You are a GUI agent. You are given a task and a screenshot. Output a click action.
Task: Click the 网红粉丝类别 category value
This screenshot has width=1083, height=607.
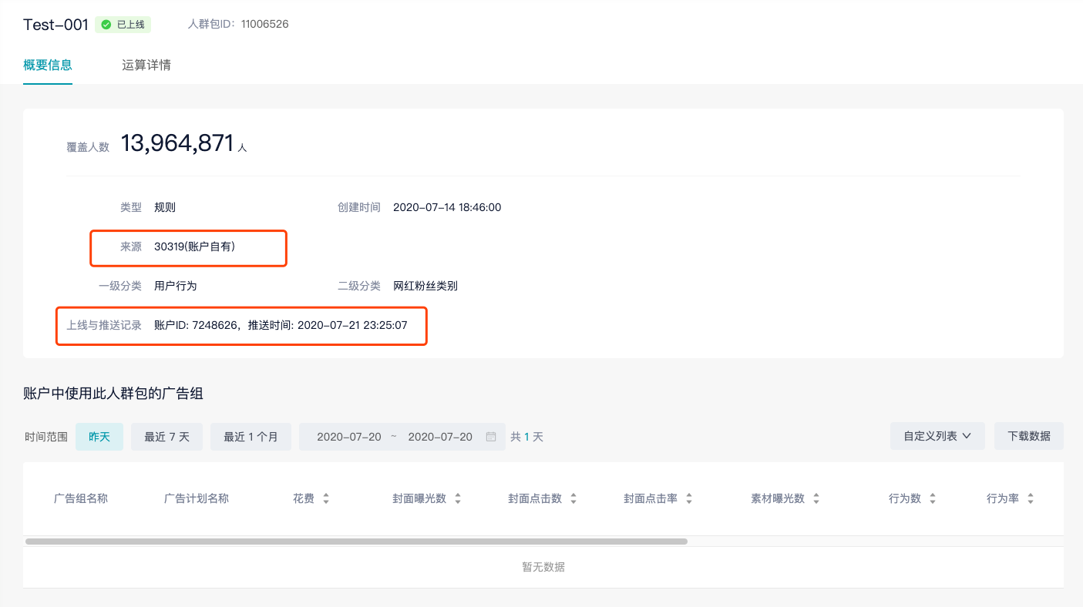click(x=425, y=286)
